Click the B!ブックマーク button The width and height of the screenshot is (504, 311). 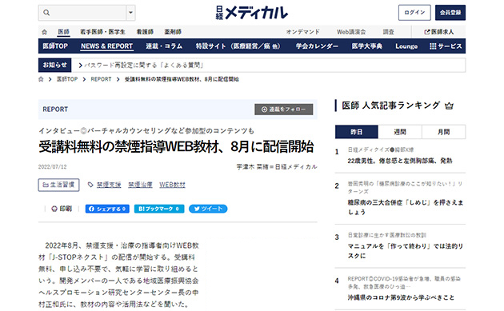(x=159, y=209)
